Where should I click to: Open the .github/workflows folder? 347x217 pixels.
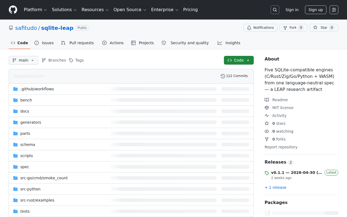coord(37,89)
